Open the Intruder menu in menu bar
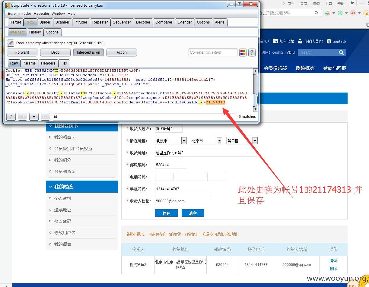369x287 pixels. [x=25, y=14]
